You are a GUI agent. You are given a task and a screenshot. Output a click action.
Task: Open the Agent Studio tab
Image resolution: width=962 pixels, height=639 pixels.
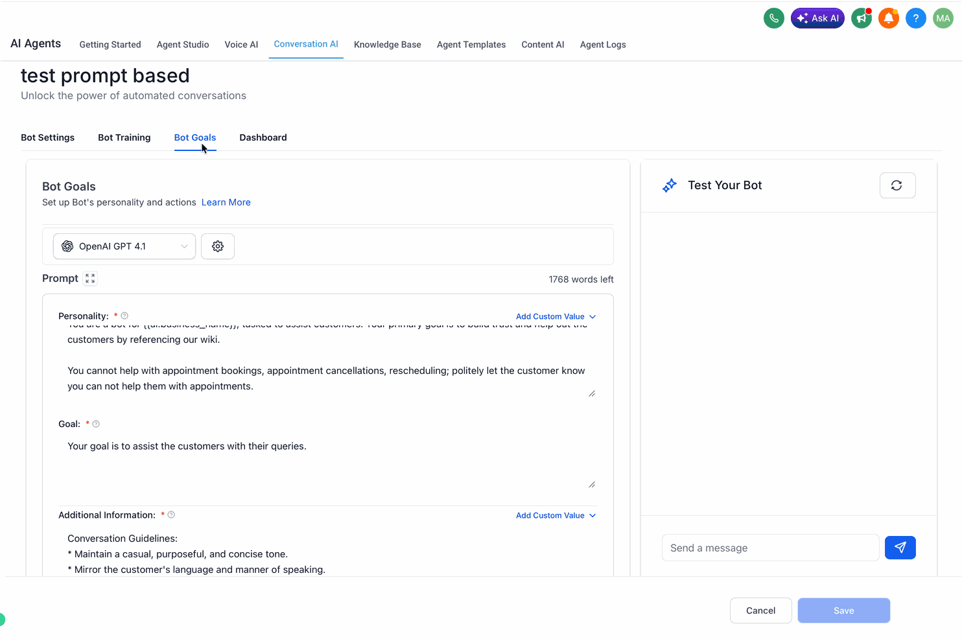183,45
